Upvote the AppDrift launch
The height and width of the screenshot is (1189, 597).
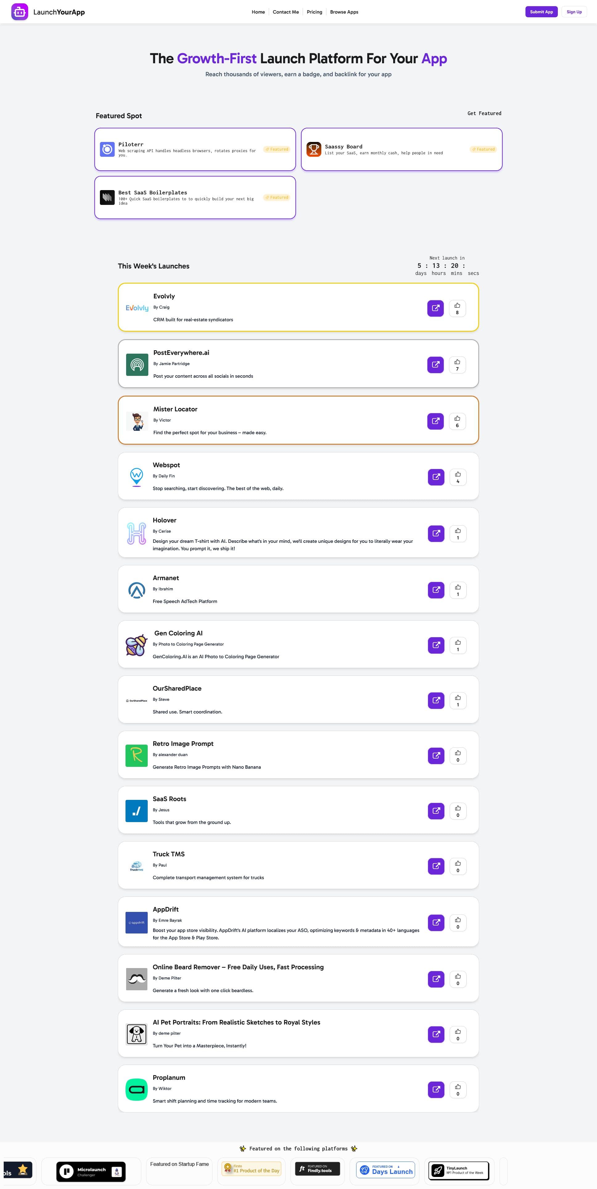coord(457,923)
